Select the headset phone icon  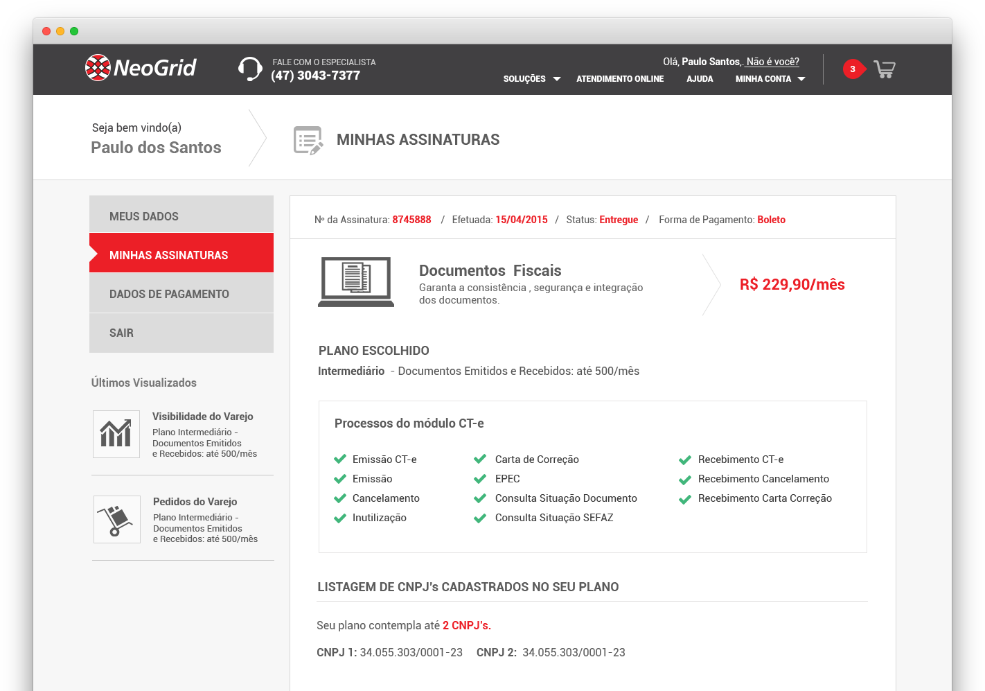pos(249,69)
